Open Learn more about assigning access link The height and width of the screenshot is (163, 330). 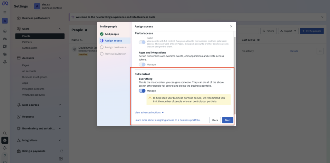coord(168,120)
